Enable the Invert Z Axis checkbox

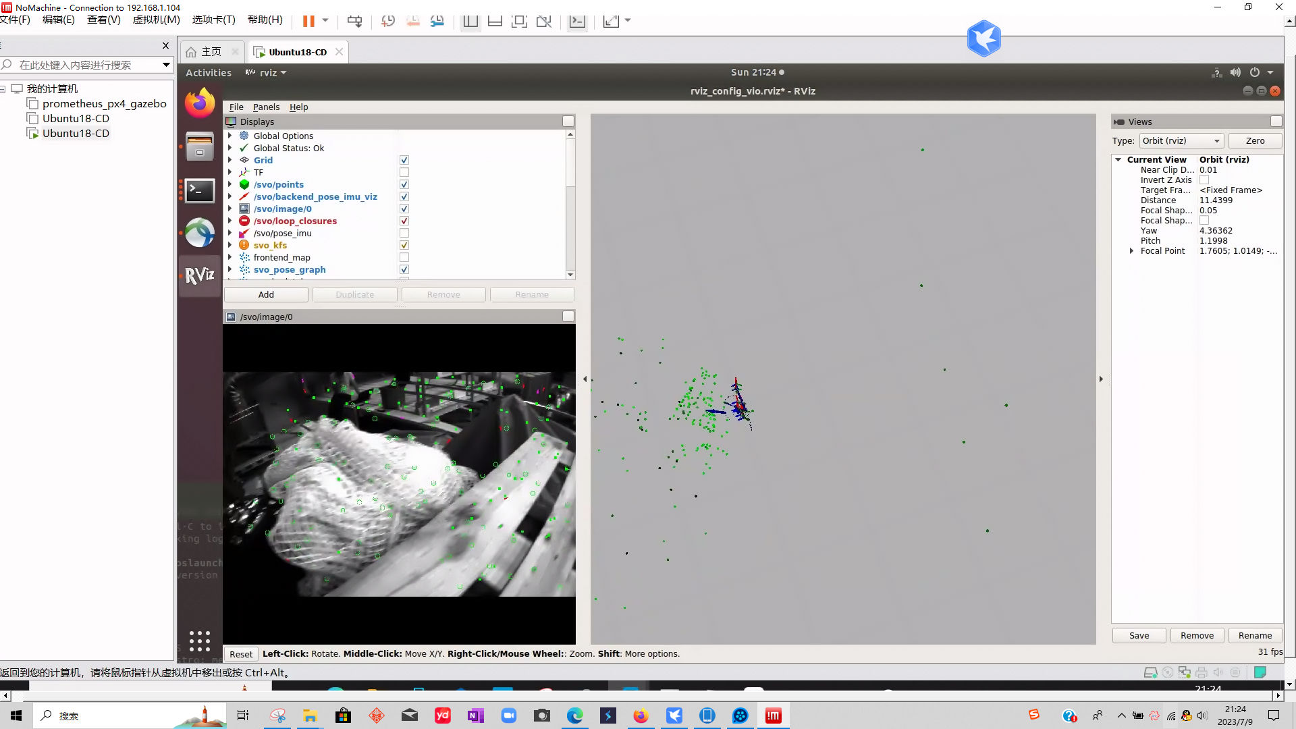click(x=1204, y=180)
